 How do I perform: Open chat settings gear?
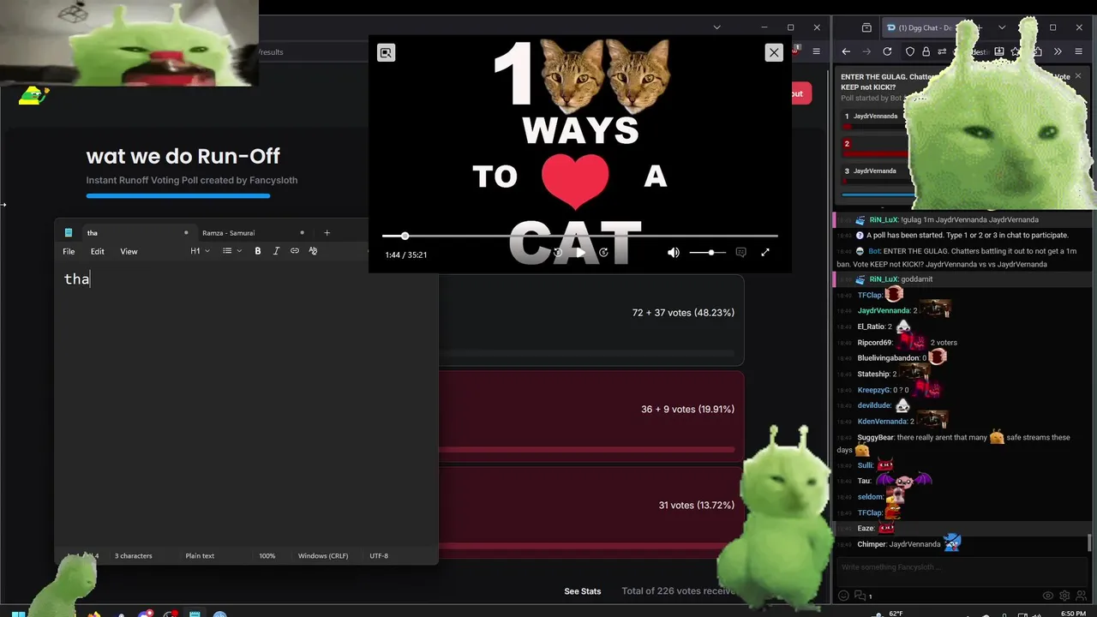[1064, 596]
